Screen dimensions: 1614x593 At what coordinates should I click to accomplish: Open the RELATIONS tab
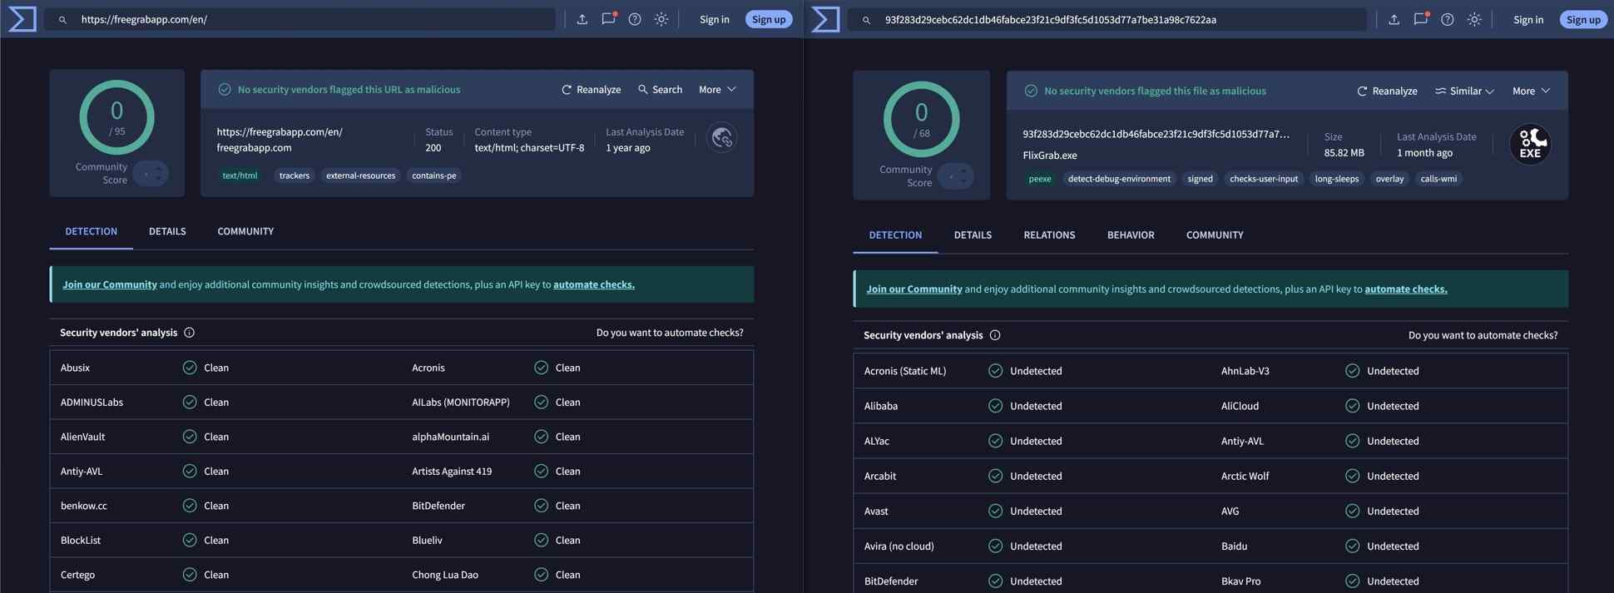(x=1049, y=235)
